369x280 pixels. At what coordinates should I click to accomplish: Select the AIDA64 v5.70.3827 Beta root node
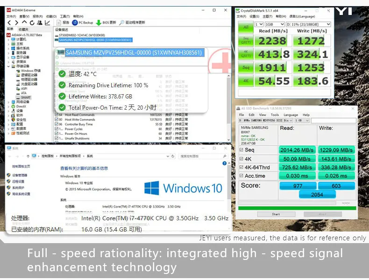coord(24,35)
